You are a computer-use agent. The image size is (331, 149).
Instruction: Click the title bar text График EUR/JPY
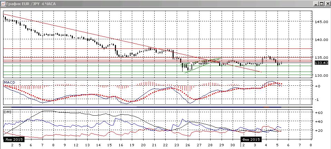[x=31, y=4]
